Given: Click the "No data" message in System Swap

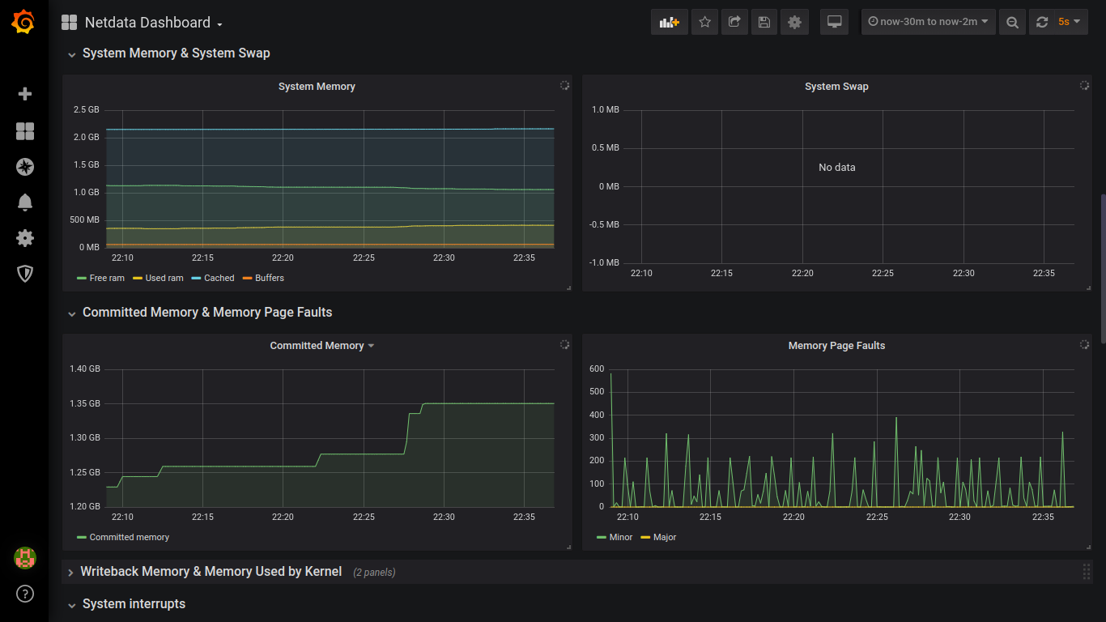Looking at the screenshot, I should [x=837, y=168].
